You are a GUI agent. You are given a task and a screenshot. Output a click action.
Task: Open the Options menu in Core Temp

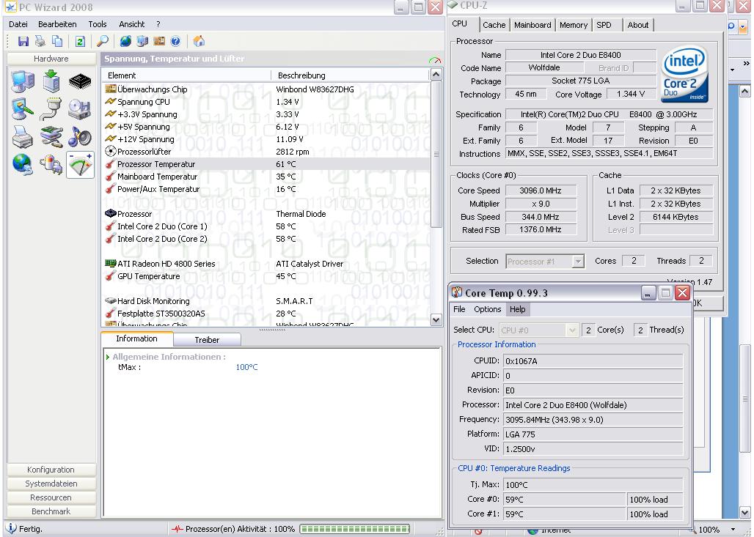tap(487, 309)
